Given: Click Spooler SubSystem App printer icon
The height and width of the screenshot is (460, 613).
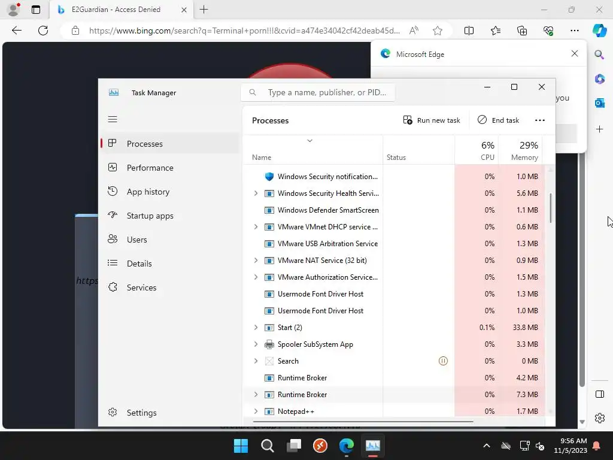Looking at the screenshot, I should pos(269,344).
